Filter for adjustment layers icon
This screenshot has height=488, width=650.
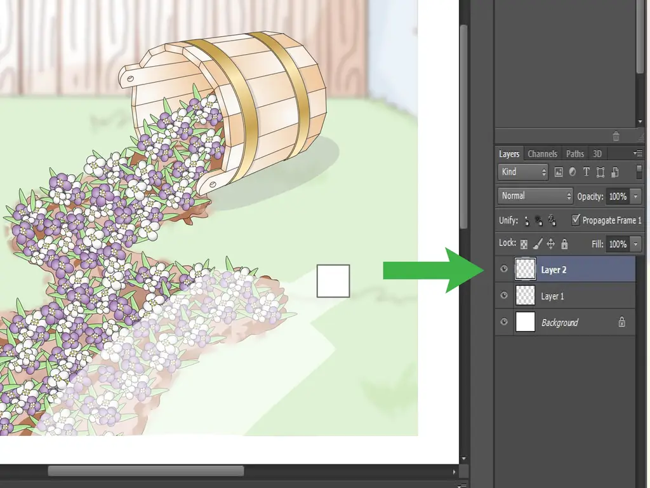[573, 172]
